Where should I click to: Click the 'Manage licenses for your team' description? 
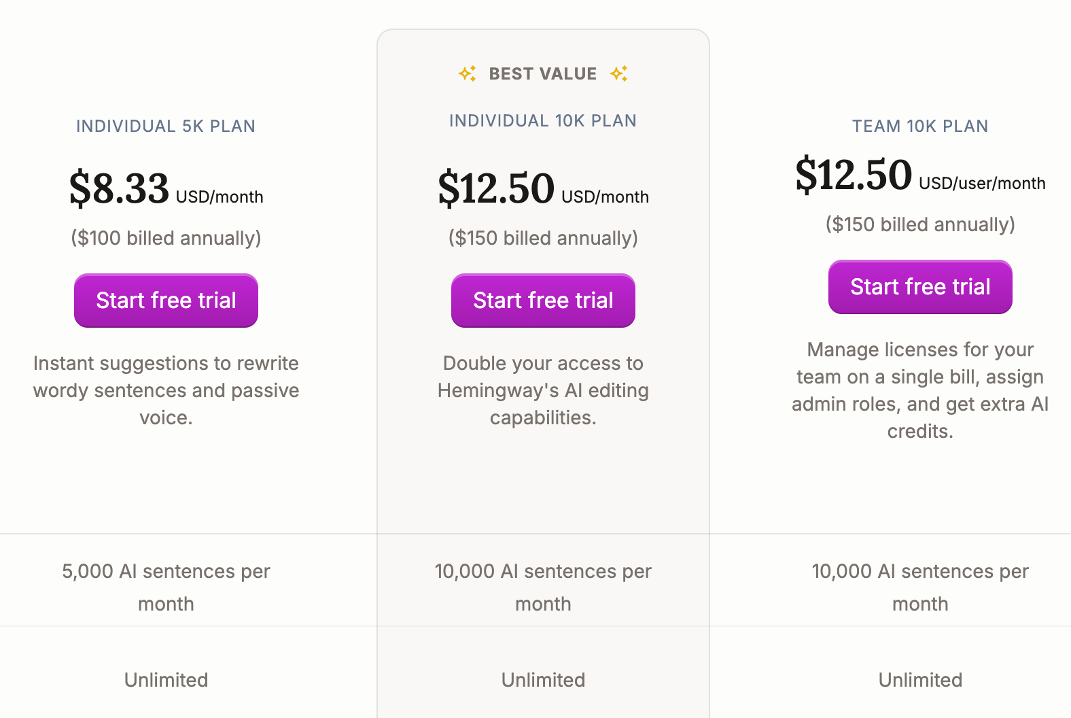[x=920, y=390]
